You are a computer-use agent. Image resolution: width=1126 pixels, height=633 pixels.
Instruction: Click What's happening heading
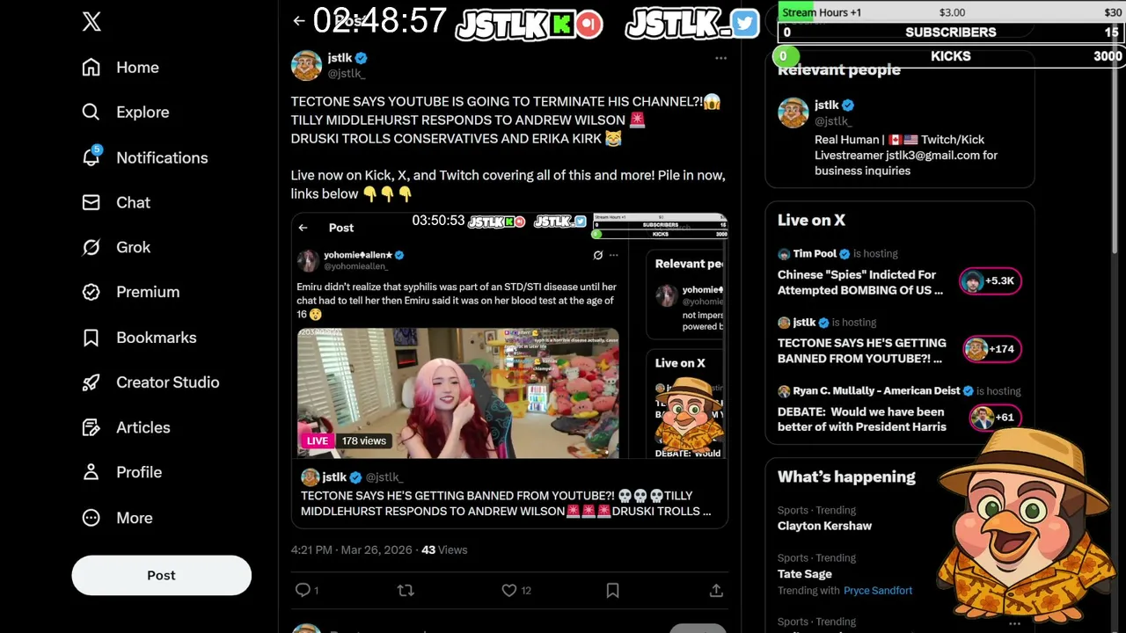(x=846, y=477)
